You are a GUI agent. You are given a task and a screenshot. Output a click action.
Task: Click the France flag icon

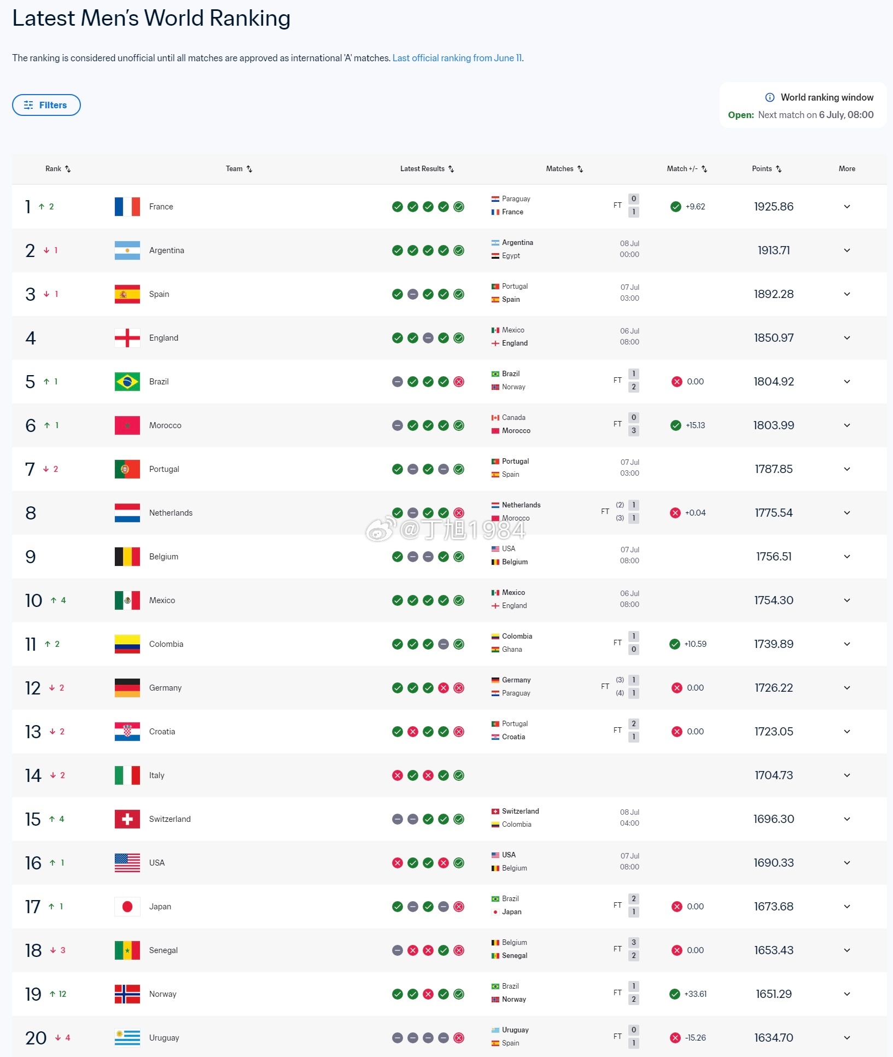127,207
